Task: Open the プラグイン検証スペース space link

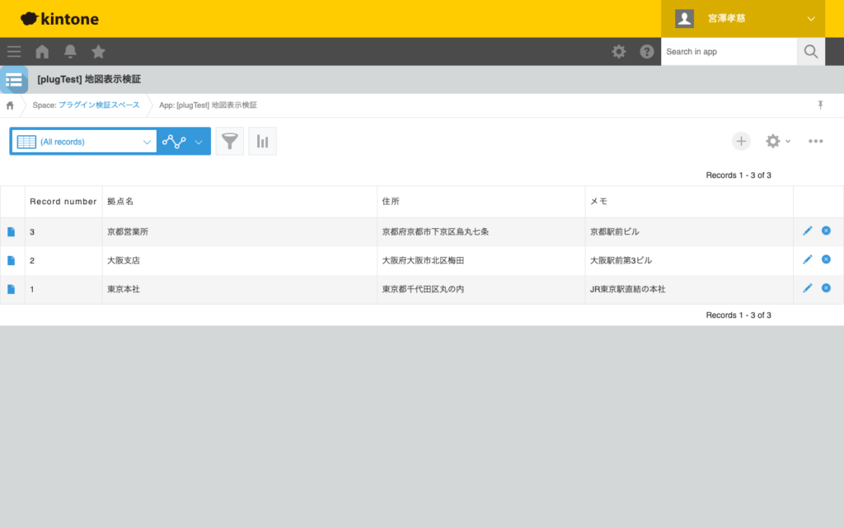Action: click(99, 105)
